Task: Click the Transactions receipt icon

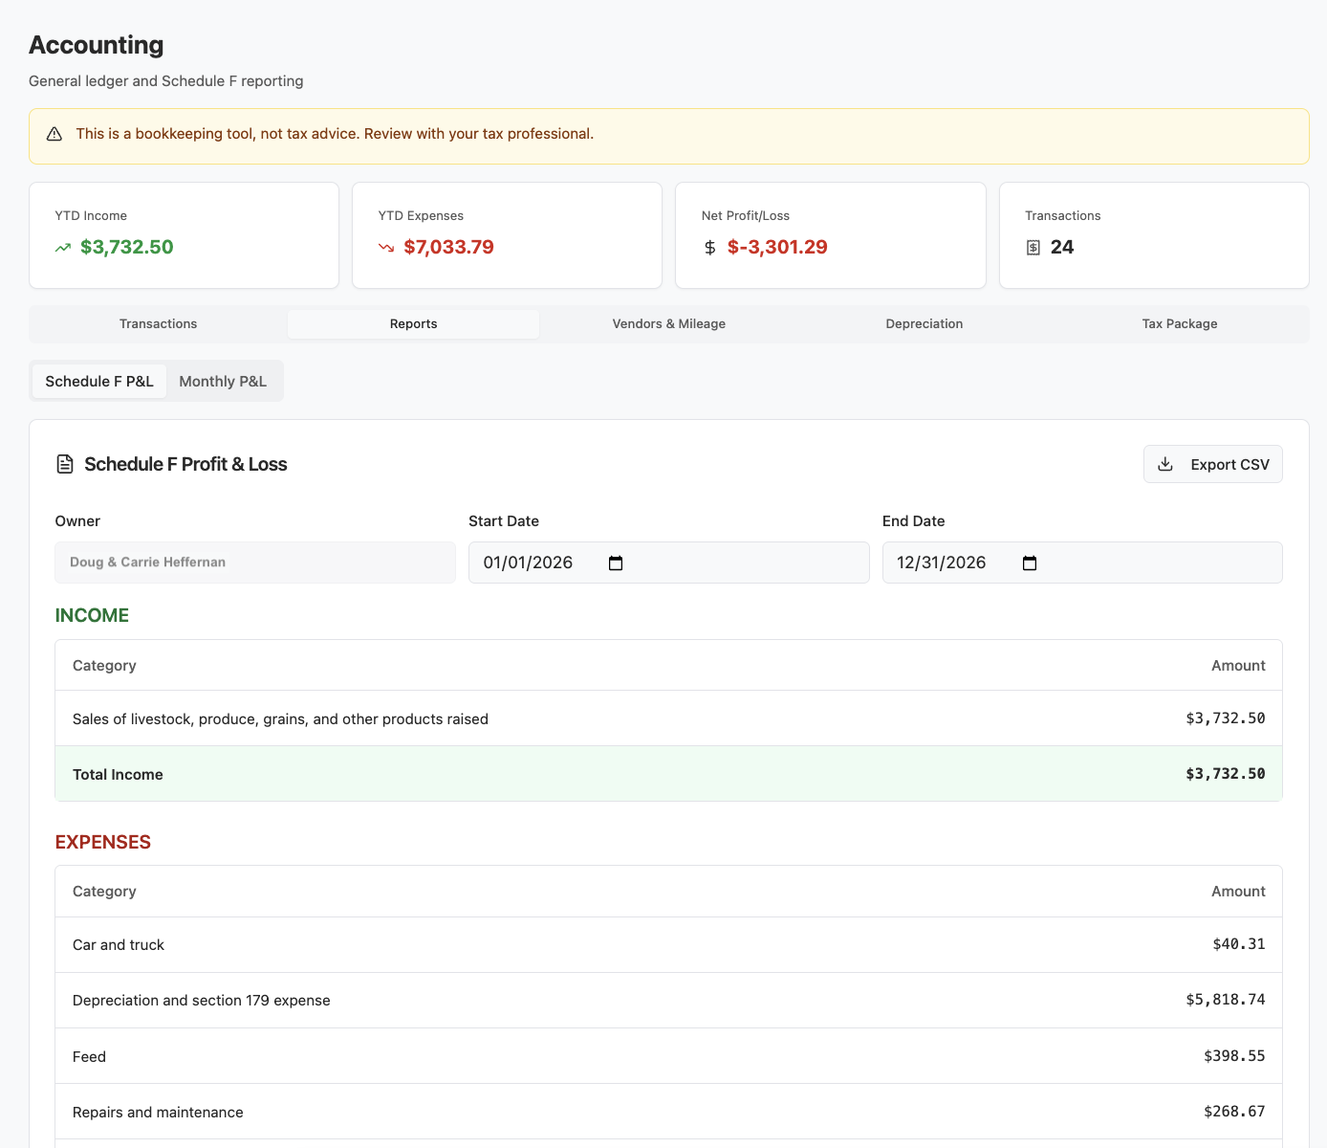Action: click(1033, 248)
